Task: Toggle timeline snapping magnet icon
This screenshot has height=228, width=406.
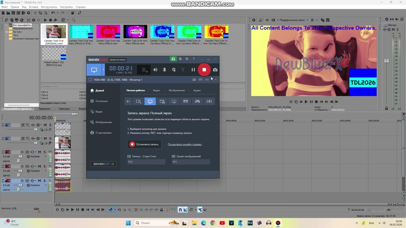Action: (180, 210)
